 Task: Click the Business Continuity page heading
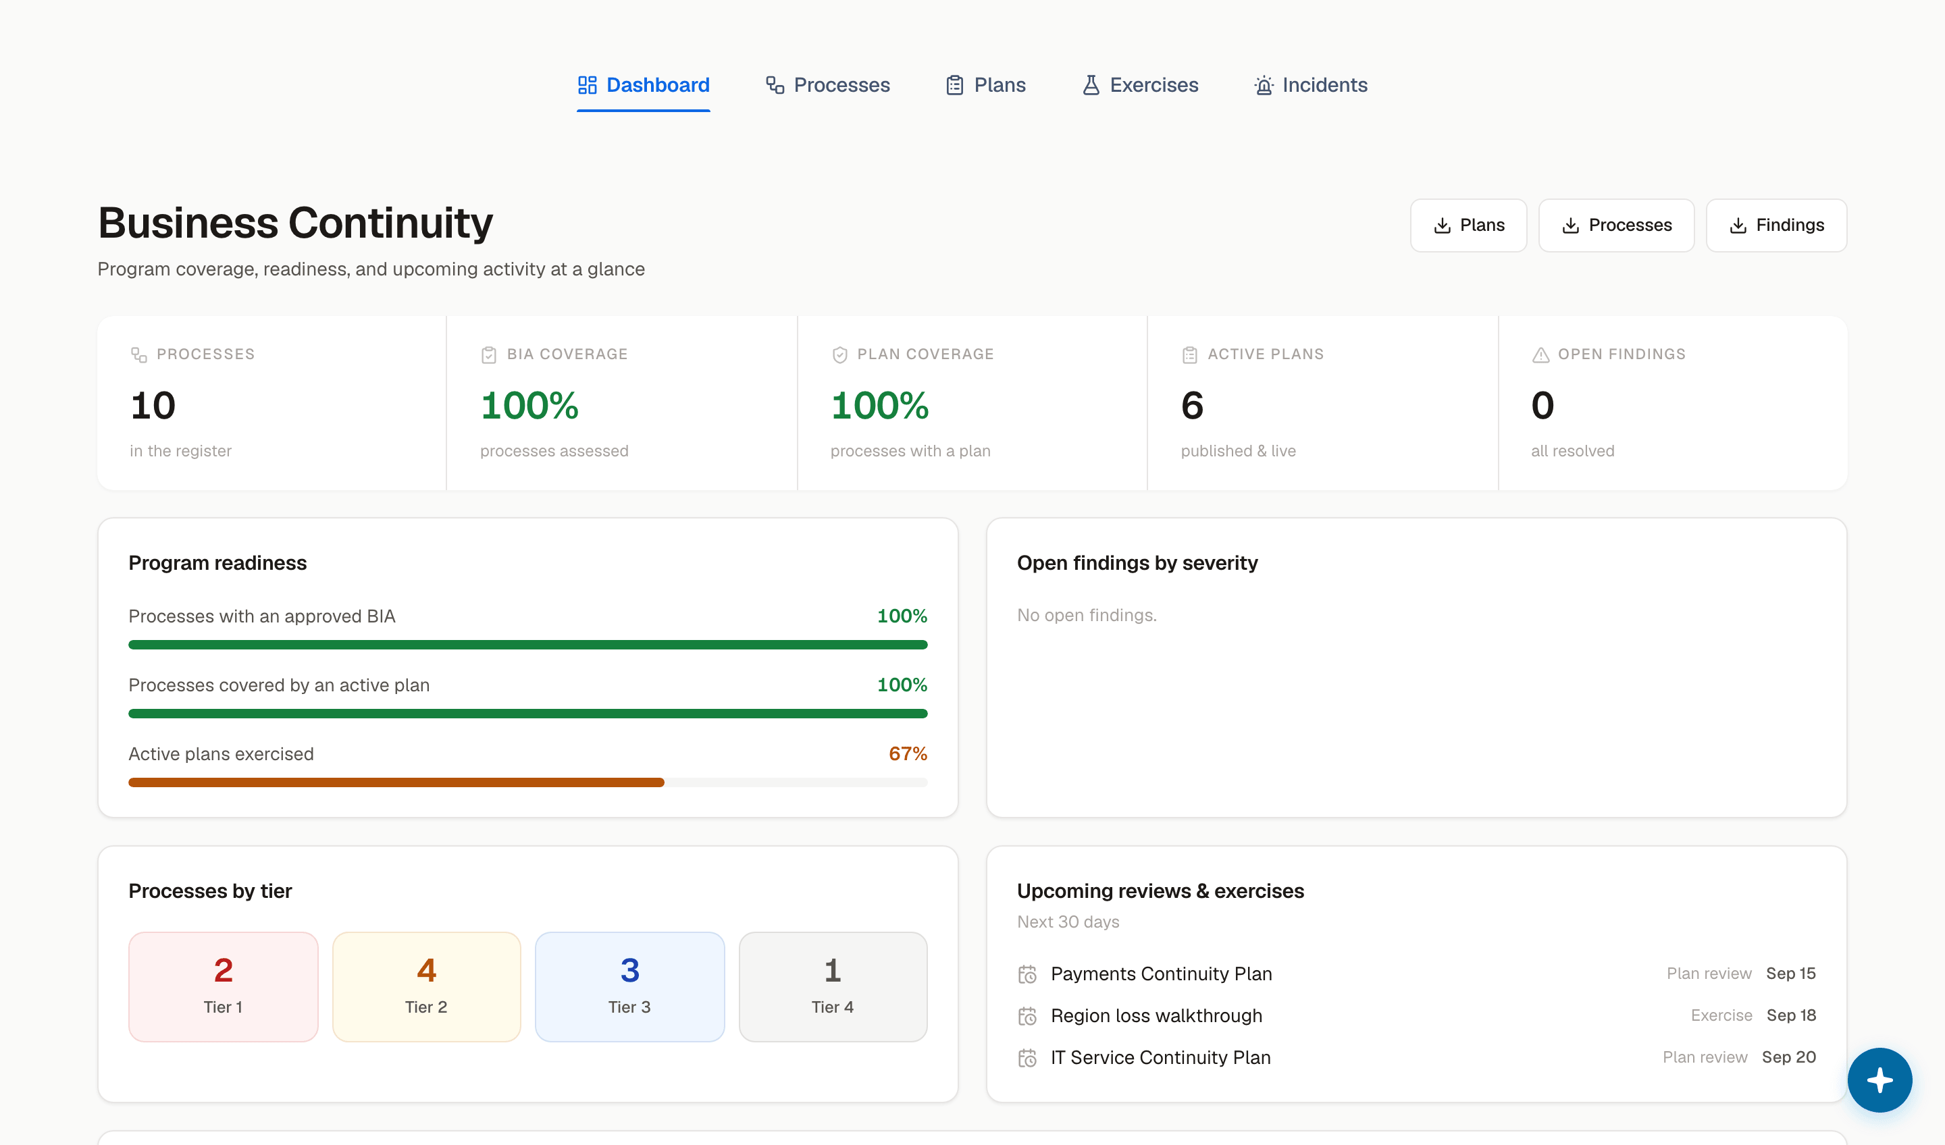(x=296, y=223)
